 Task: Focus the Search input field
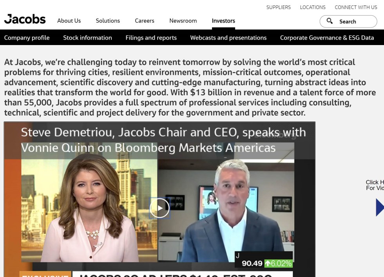(x=348, y=22)
